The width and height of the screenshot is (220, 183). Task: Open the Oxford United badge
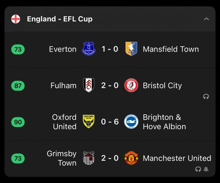click(x=89, y=122)
